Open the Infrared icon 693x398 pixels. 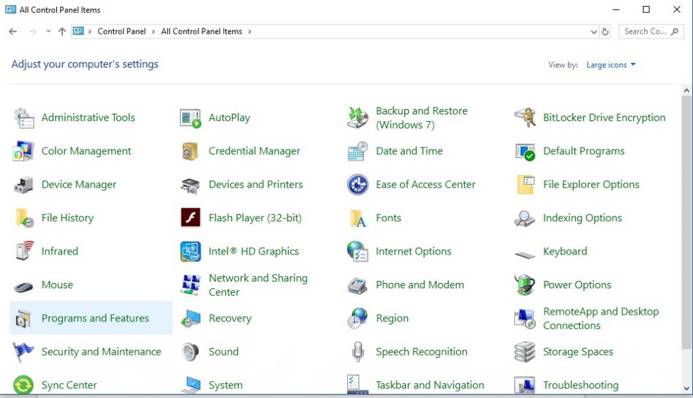24,251
